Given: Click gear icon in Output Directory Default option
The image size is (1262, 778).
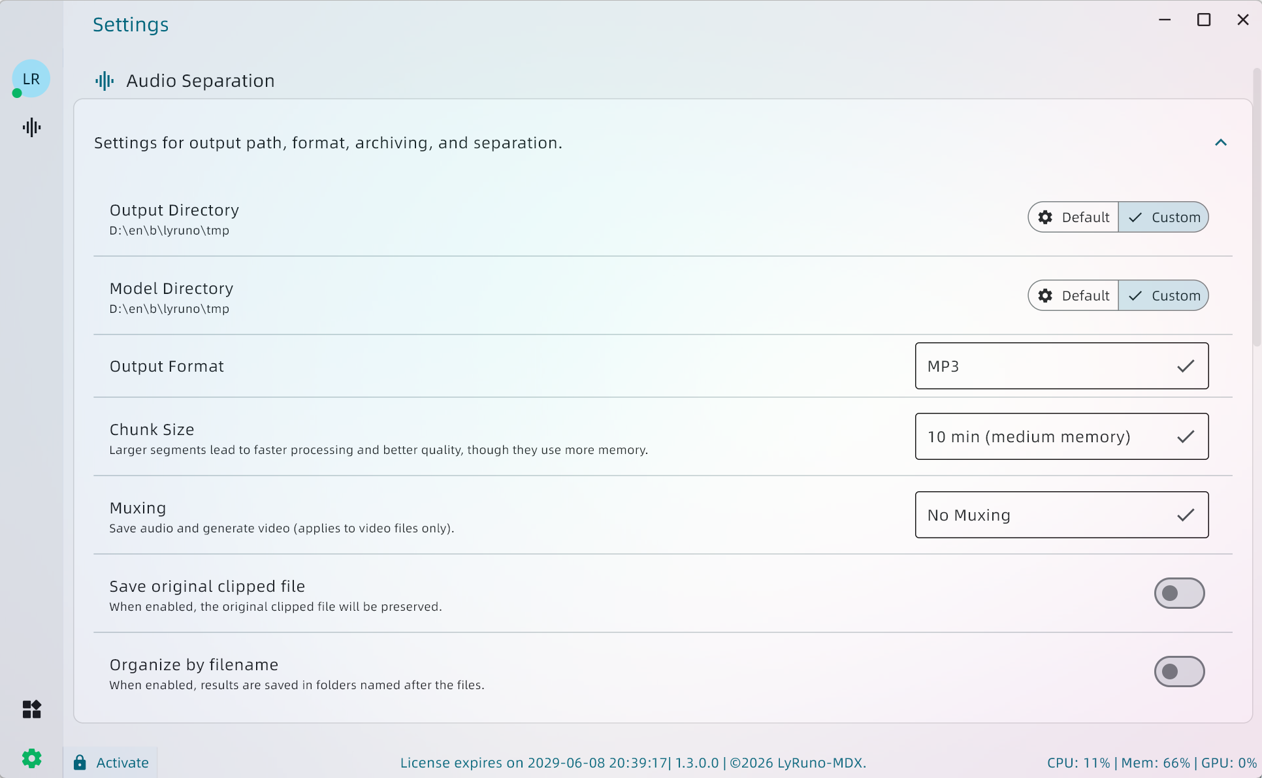Looking at the screenshot, I should [1045, 218].
